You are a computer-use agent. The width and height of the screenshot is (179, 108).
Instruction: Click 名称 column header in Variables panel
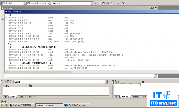tap(16, 86)
